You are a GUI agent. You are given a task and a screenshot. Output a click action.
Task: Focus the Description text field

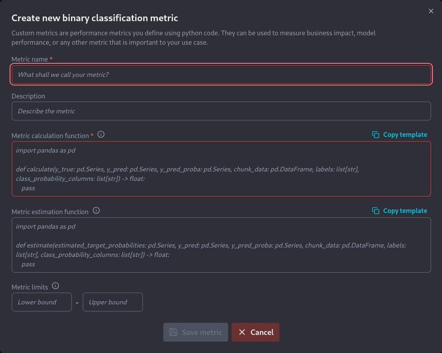coord(221,111)
